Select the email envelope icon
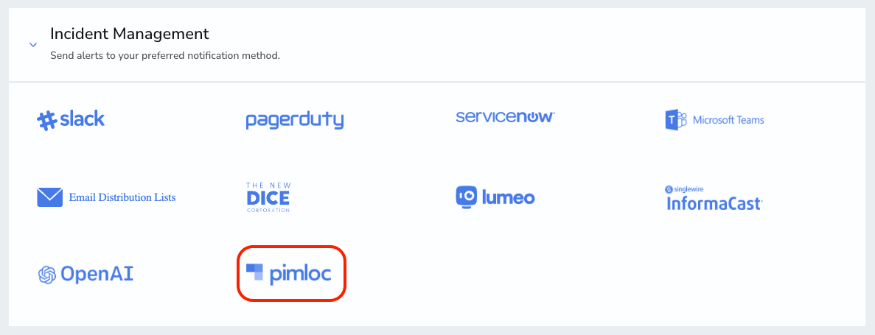 [49, 197]
